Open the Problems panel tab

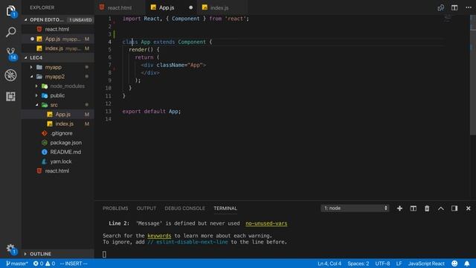coord(115,208)
